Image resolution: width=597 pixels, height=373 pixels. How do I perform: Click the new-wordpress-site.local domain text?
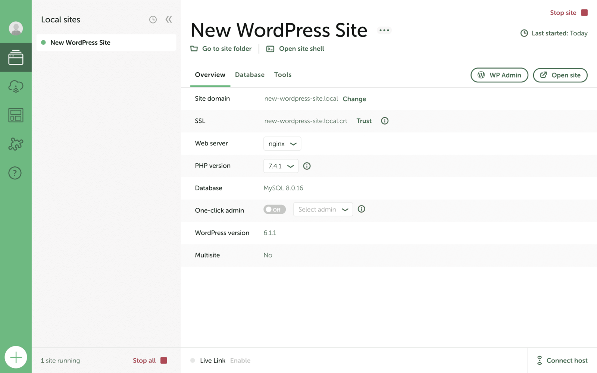point(301,98)
